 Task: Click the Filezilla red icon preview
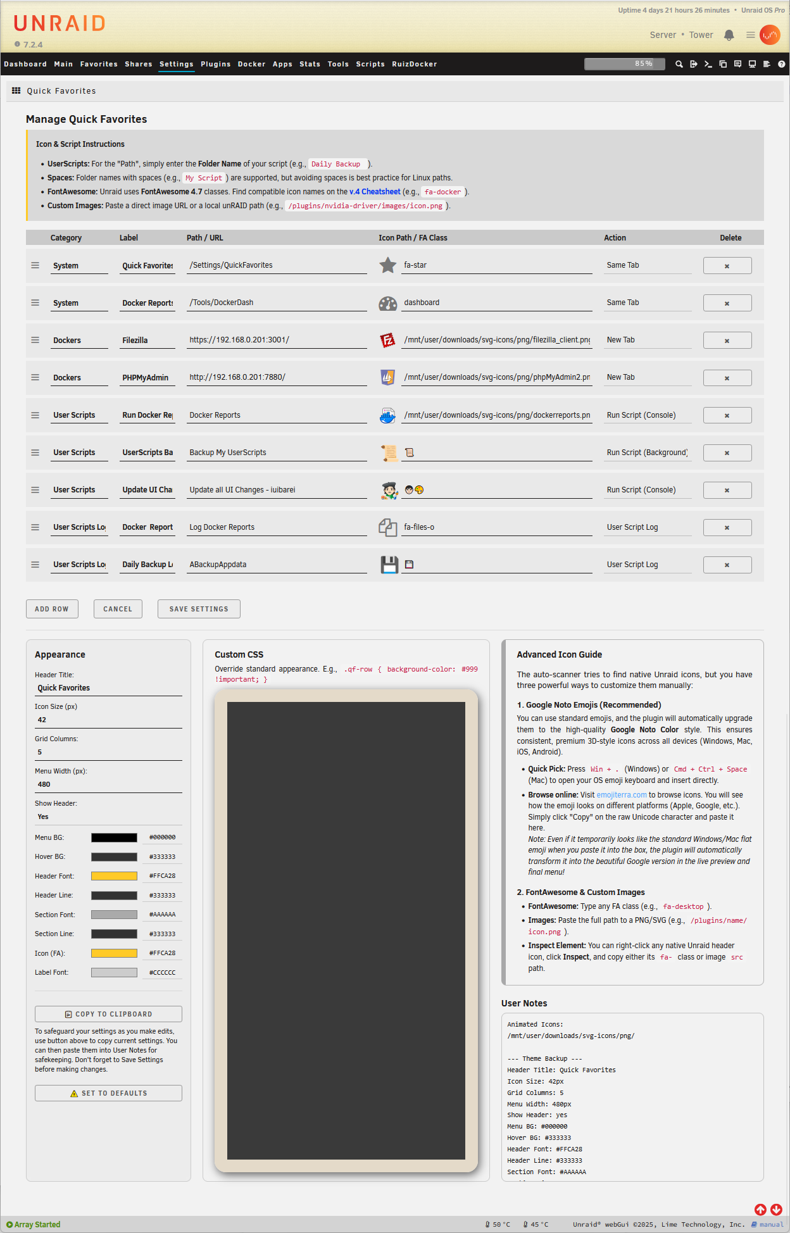[387, 341]
